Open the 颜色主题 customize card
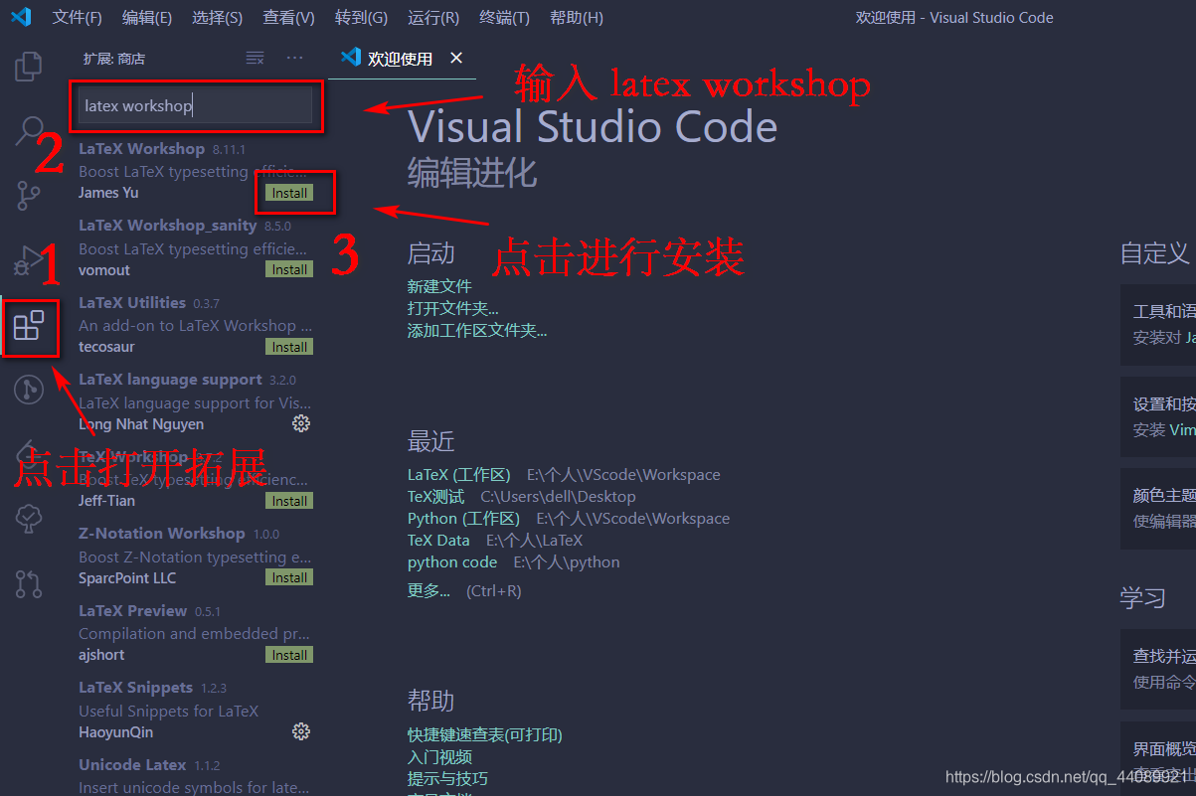This screenshot has width=1196, height=796. point(1158,509)
